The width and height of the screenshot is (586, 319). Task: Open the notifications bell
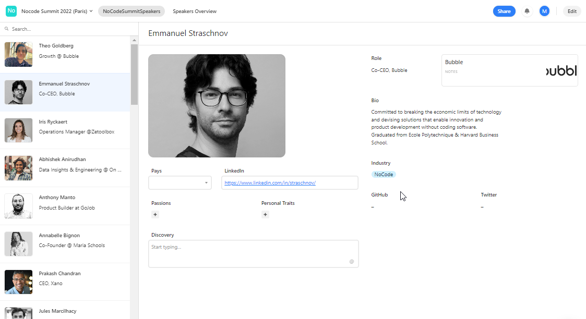pyautogui.click(x=527, y=11)
